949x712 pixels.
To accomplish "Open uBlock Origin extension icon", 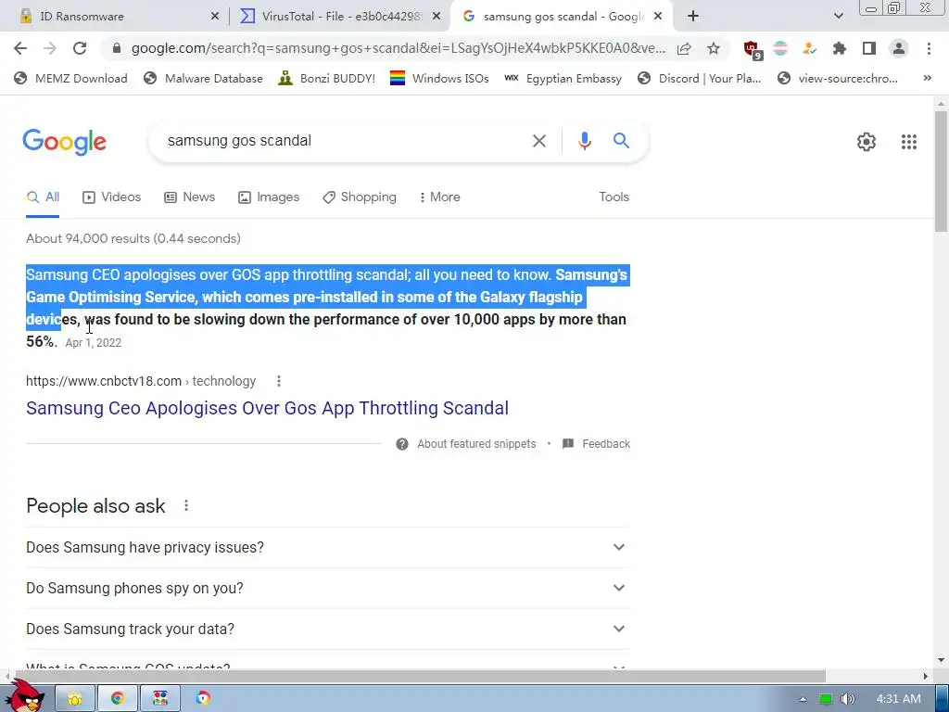I will tap(753, 49).
